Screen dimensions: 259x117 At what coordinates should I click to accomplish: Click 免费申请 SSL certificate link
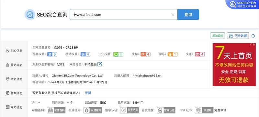[220, 110]
